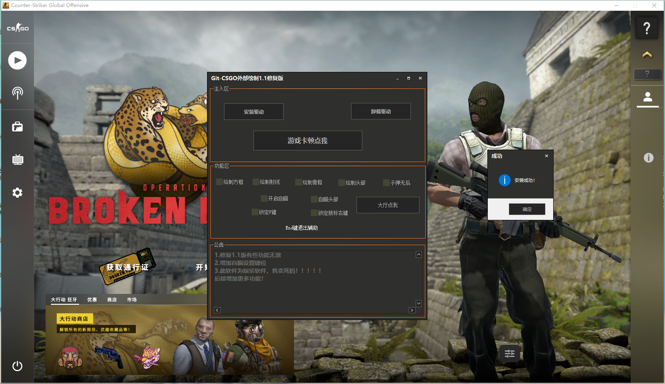
Task: Select the Play icon in sidebar
Action: click(x=17, y=60)
